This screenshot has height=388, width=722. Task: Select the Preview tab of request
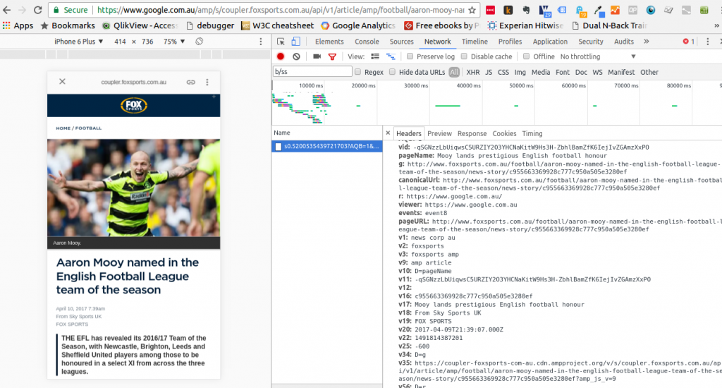click(439, 133)
